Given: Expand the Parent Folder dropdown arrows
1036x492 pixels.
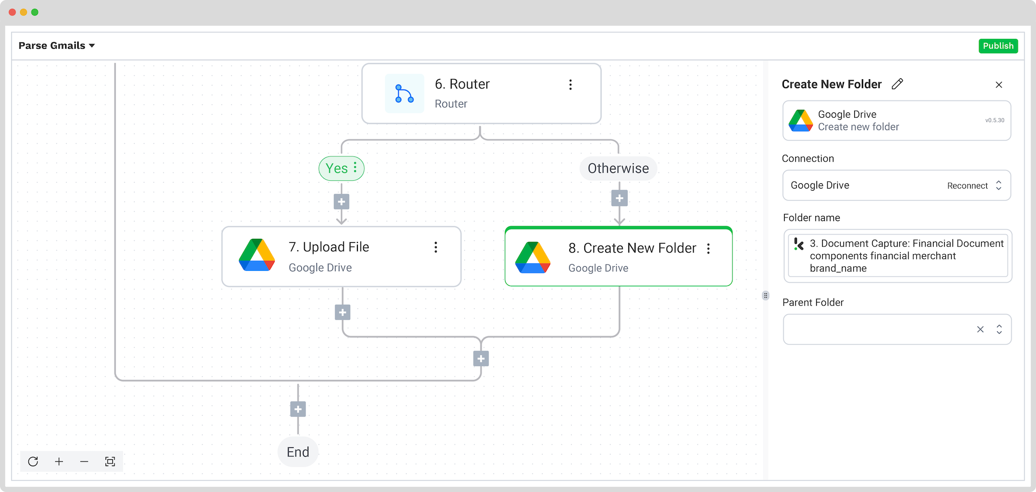Looking at the screenshot, I should pos(999,329).
